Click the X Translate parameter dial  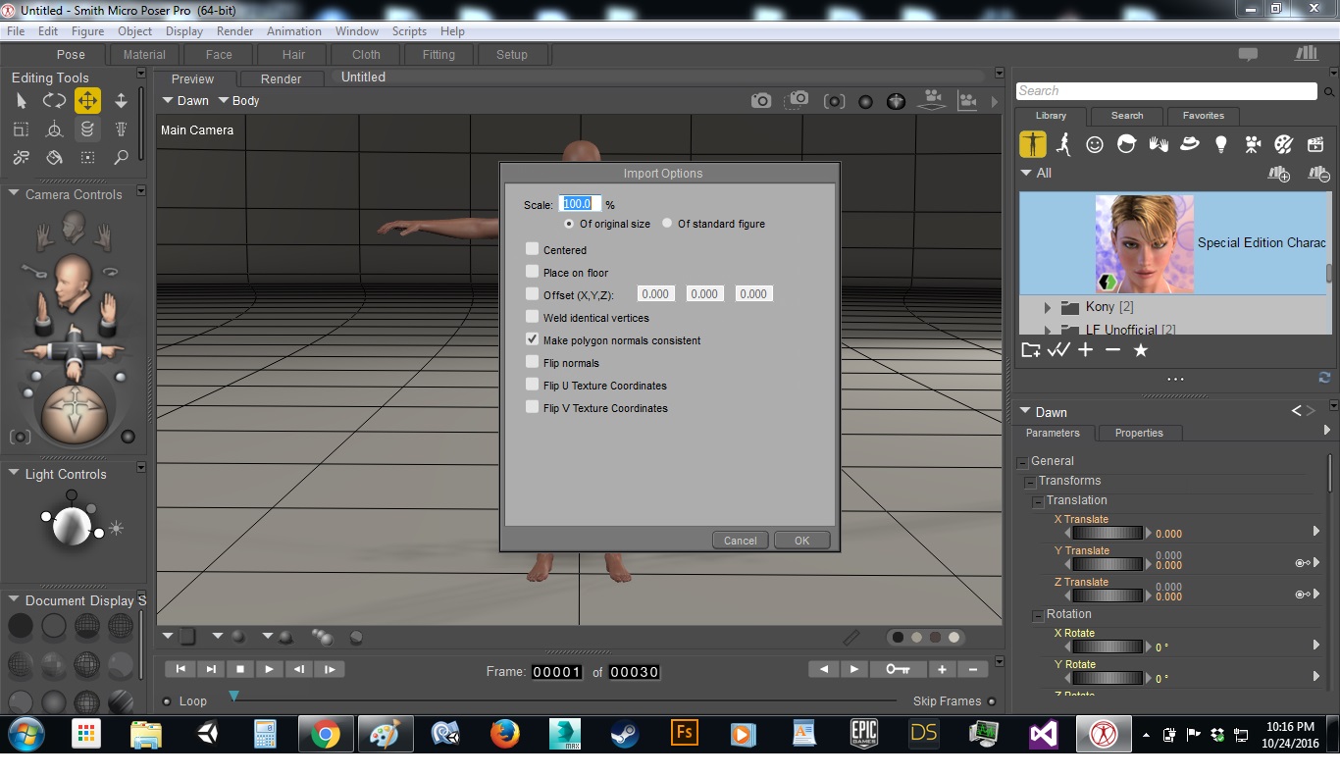(1108, 534)
